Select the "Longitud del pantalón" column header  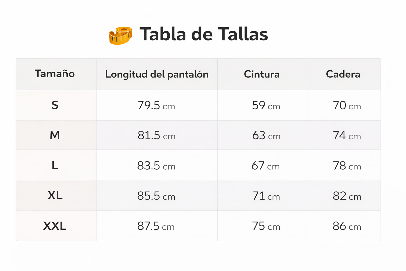(157, 74)
